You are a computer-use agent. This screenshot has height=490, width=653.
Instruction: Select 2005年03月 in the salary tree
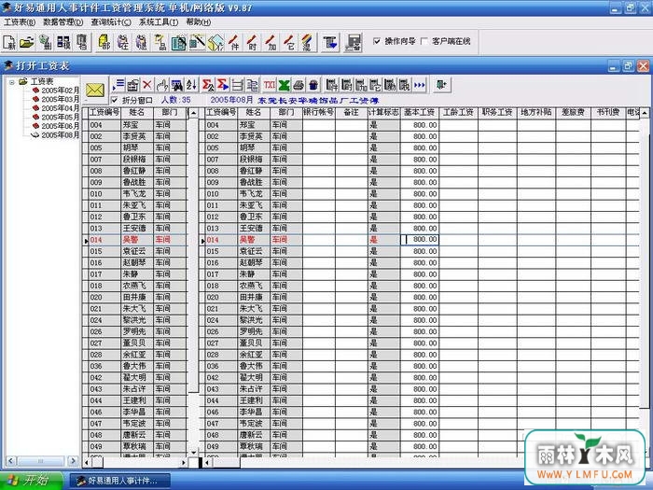coord(60,99)
